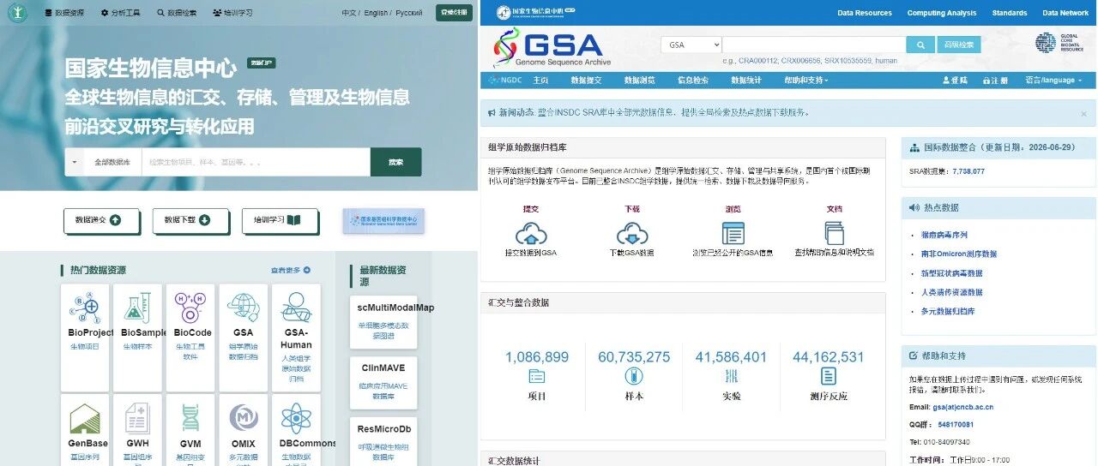The image size is (1098, 466).
Task: Open Standards in top blue bar
Action: (1010, 13)
